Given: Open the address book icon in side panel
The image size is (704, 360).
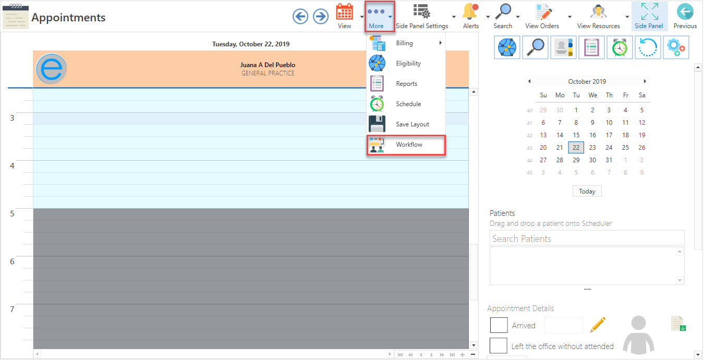Looking at the screenshot, I should coord(563,47).
